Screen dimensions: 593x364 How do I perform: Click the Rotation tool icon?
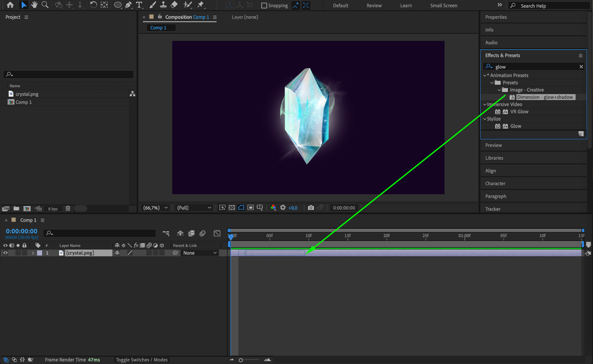click(93, 5)
